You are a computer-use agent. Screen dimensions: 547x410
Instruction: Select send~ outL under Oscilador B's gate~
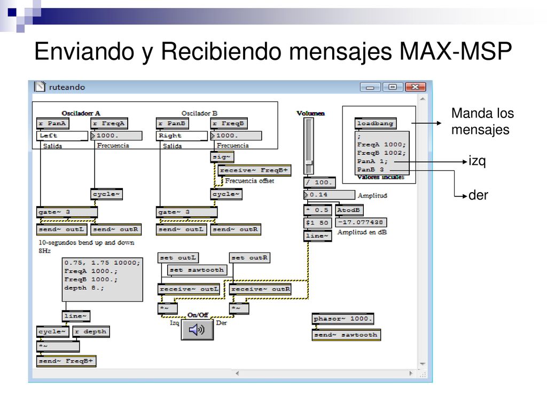tap(182, 230)
